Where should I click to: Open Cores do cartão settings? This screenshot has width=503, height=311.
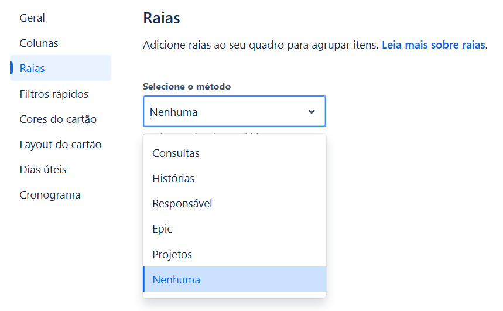click(x=58, y=119)
